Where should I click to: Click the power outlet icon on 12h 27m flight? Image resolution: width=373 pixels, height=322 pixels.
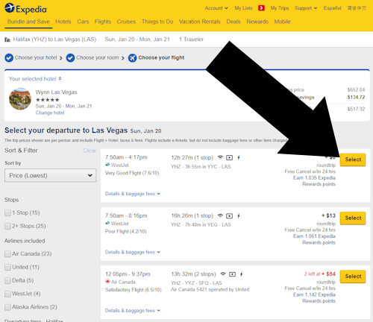[239, 157]
